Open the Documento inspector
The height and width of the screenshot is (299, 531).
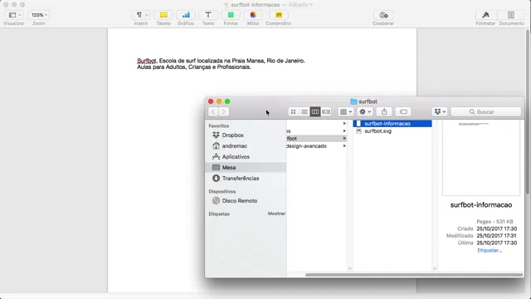pos(511,15)
